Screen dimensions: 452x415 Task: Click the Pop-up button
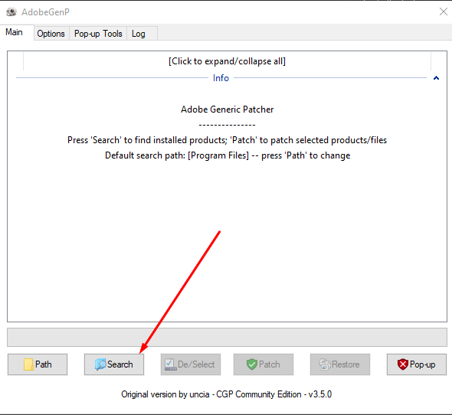[417, 364]
